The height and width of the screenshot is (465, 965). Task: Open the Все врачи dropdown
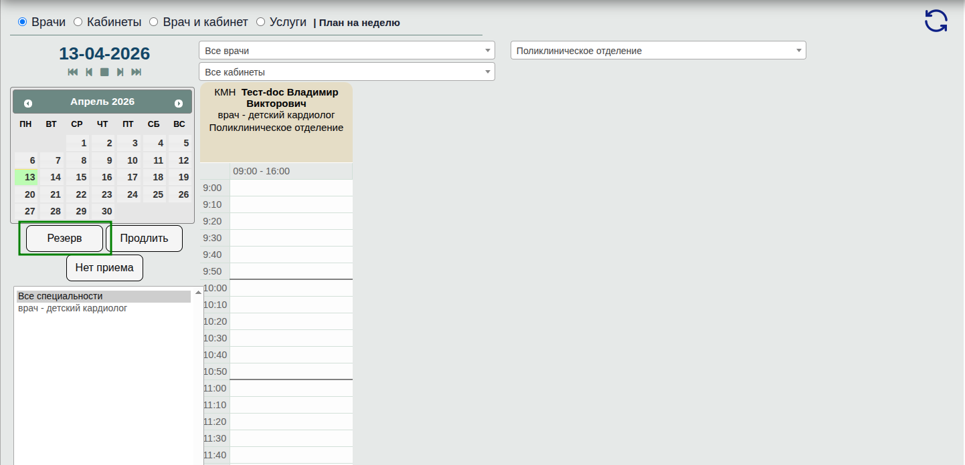click(347, 51)
